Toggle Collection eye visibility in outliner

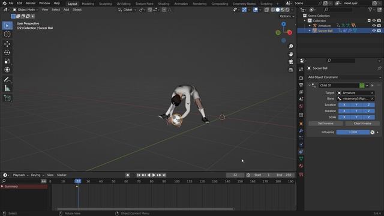tap(374, 20)
